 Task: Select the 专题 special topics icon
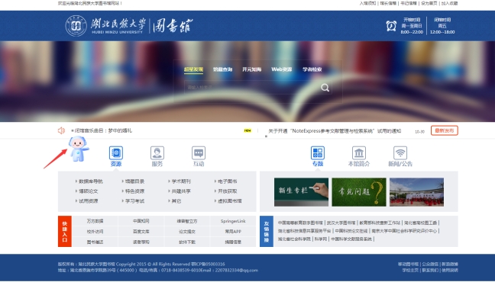click(x=318, y=153)
